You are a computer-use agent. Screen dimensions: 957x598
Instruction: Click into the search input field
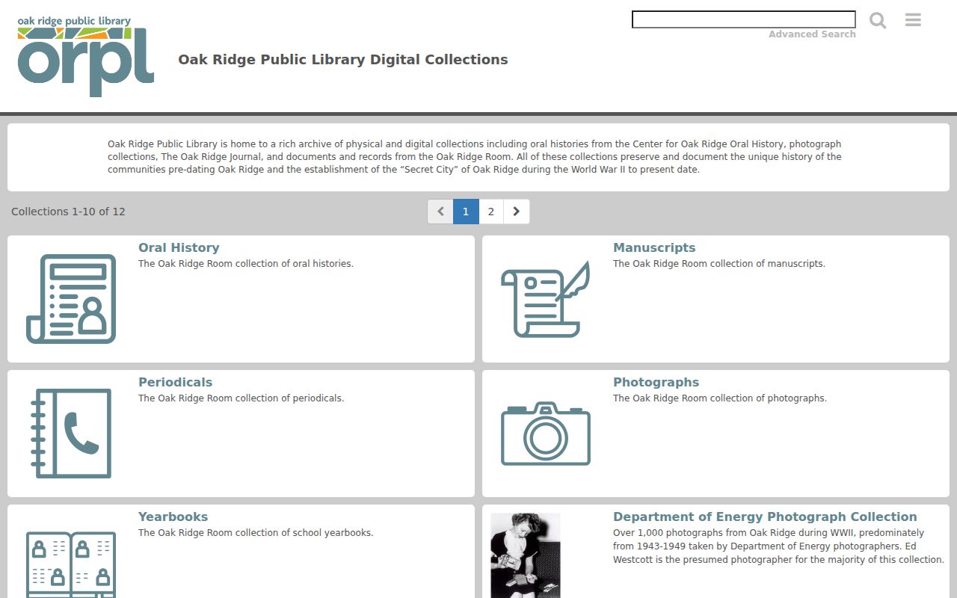(x=744, y=19)
